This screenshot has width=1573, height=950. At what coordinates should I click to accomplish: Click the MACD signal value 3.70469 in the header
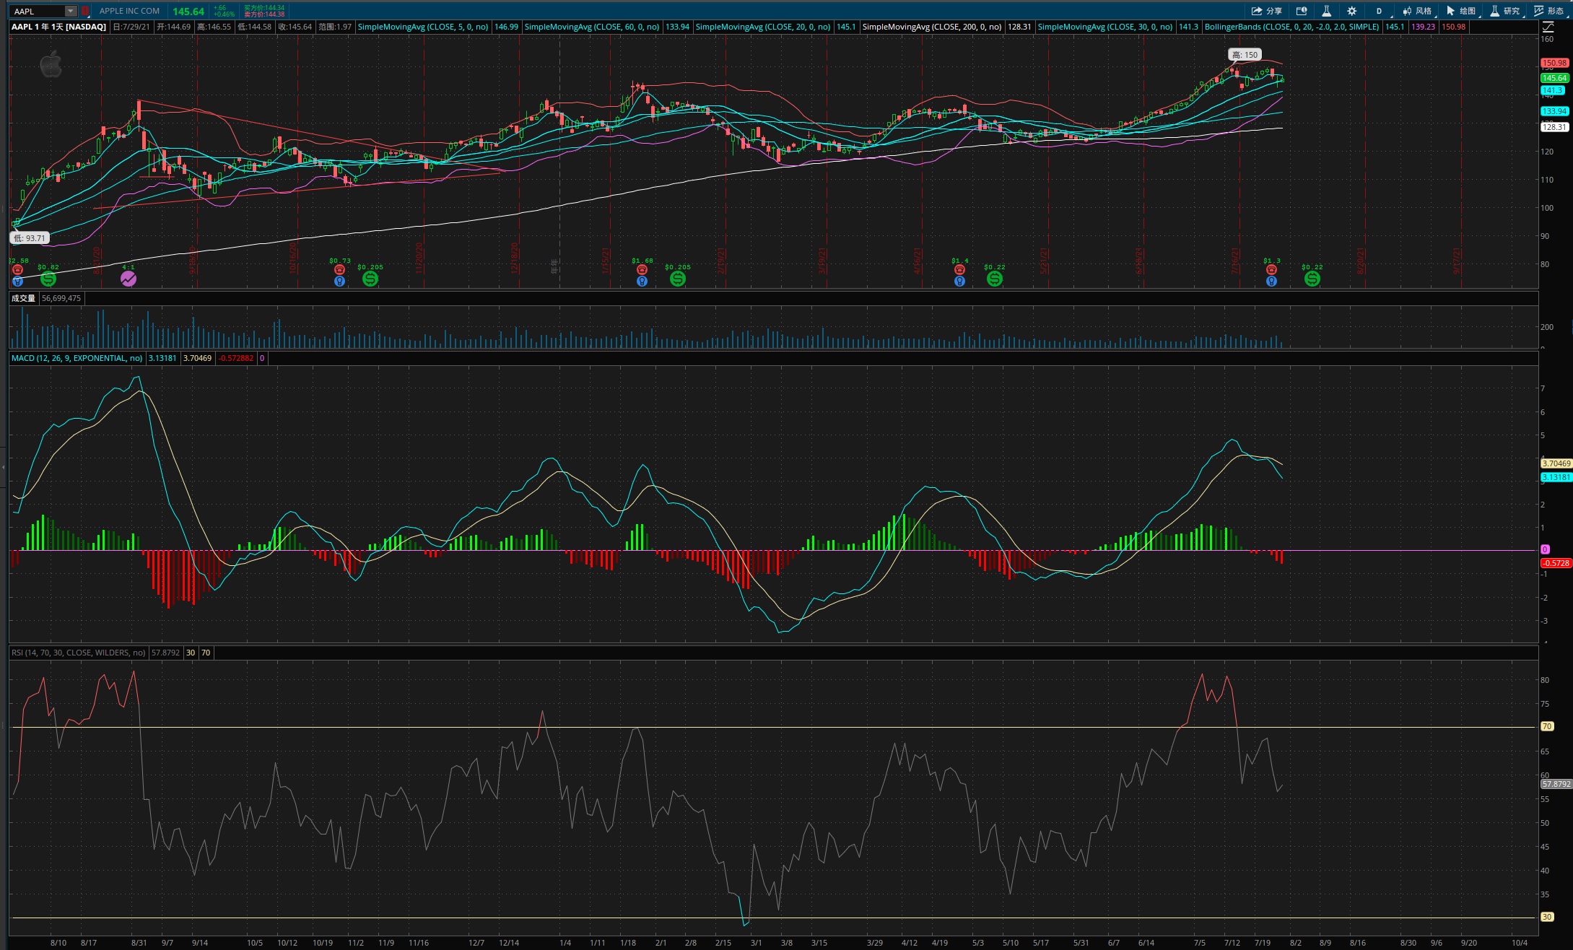197,358
